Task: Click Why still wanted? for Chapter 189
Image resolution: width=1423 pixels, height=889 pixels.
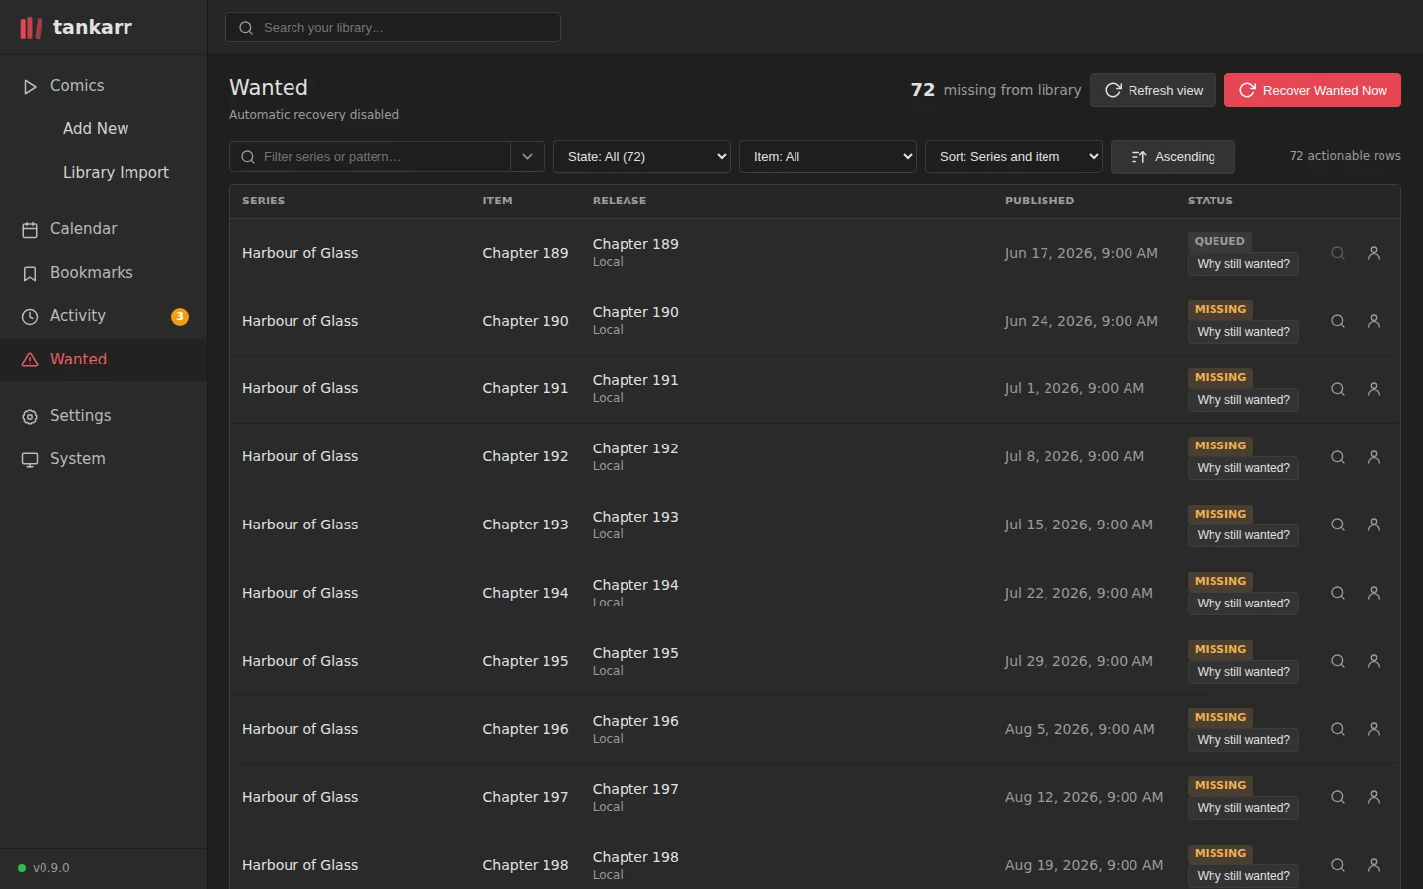Action: (x=1243, y=264)
